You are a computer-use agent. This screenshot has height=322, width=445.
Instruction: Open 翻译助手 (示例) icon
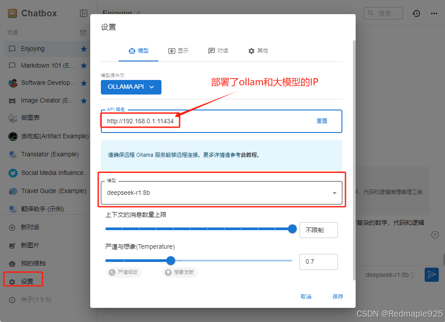[13, 209]
